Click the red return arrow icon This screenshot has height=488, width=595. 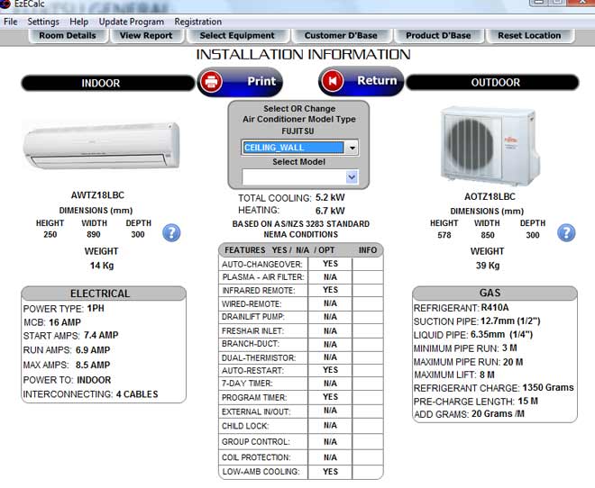[x=332, y=81]
